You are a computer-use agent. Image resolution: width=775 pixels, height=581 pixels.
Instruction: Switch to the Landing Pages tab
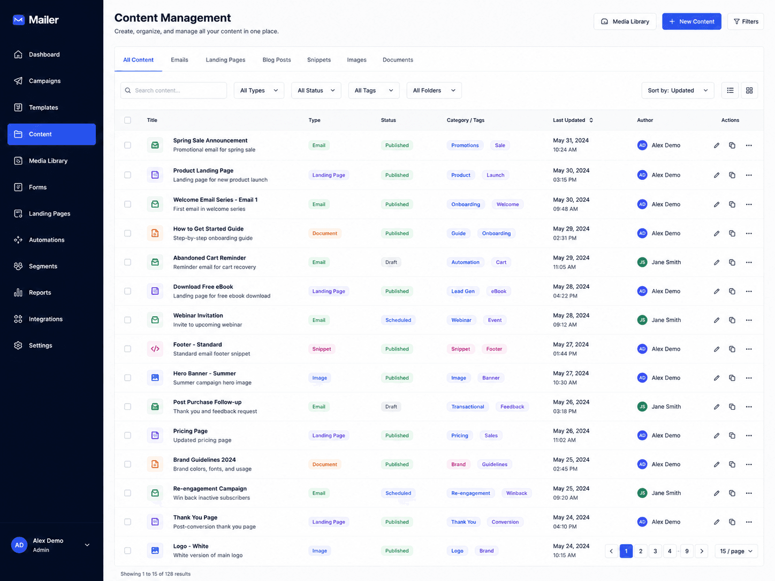pyautogui.click(x=225, y=60)
